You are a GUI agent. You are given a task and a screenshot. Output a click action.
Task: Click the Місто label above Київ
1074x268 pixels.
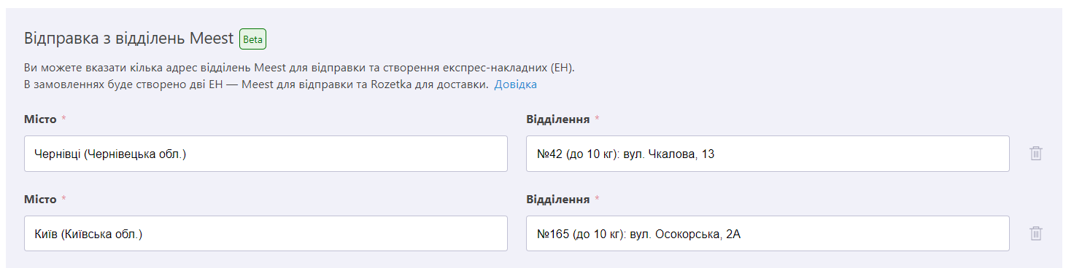pyautogui.click(x=40, y=199)
